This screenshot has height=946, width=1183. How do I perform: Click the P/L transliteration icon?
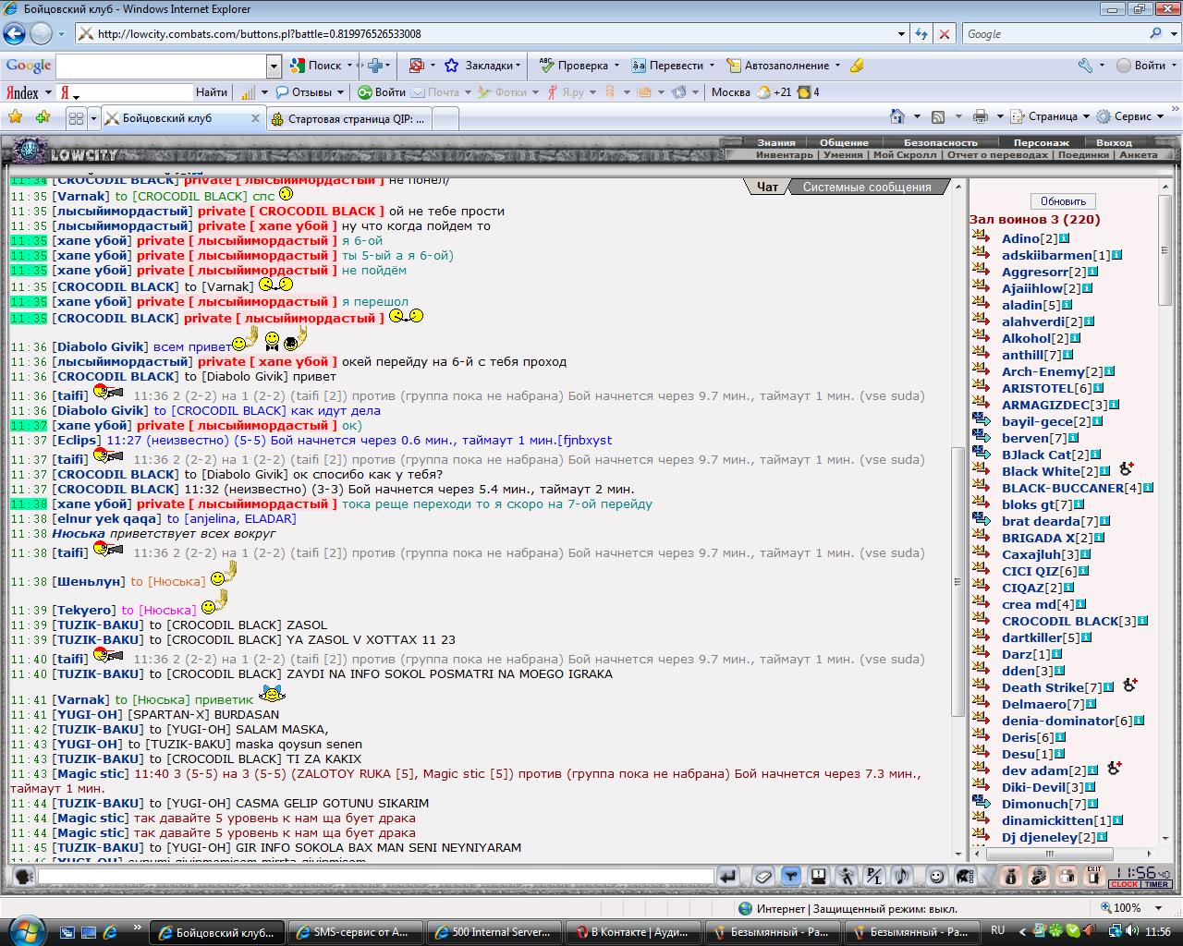[874, 876]
